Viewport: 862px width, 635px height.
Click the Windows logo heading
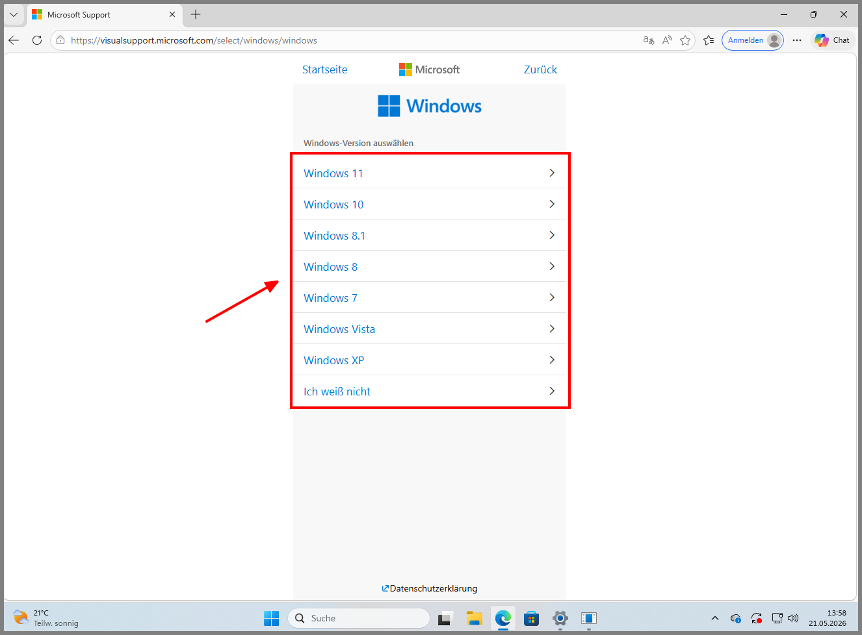(430, 106)
